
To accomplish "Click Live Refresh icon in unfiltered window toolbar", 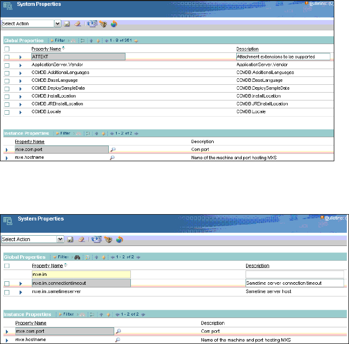I will 92,24.
